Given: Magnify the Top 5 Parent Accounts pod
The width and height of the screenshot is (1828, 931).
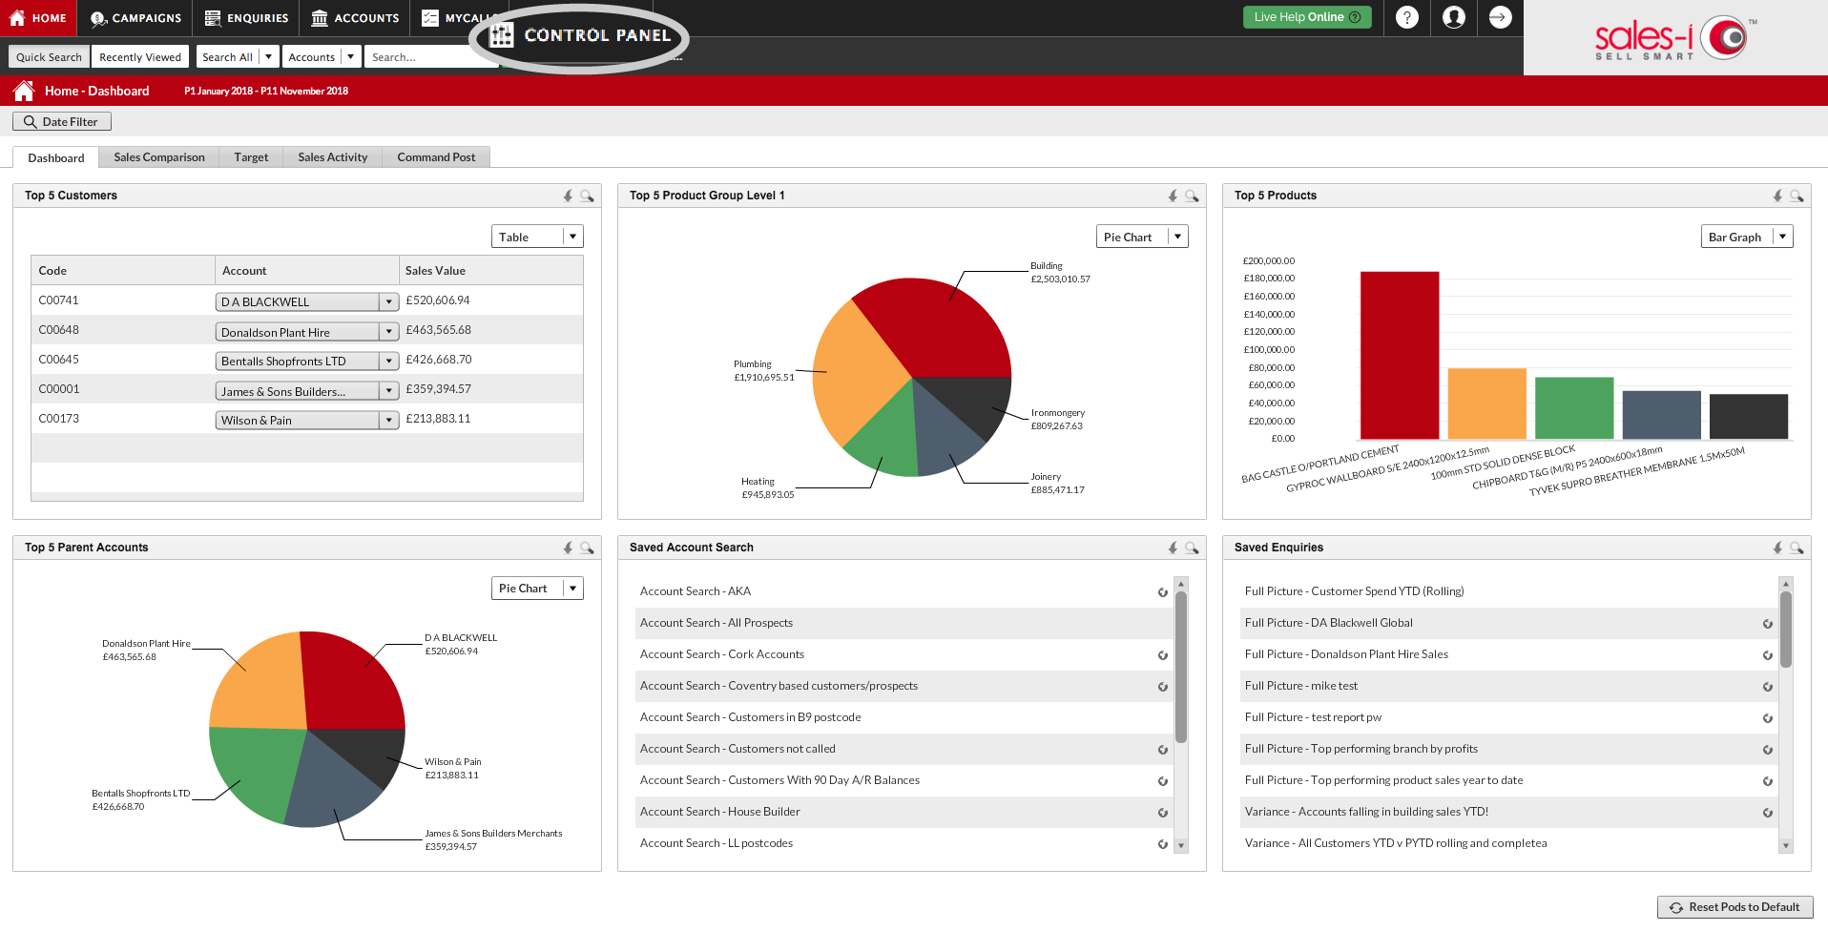Looking at the screenshot, I should [588, 548].
